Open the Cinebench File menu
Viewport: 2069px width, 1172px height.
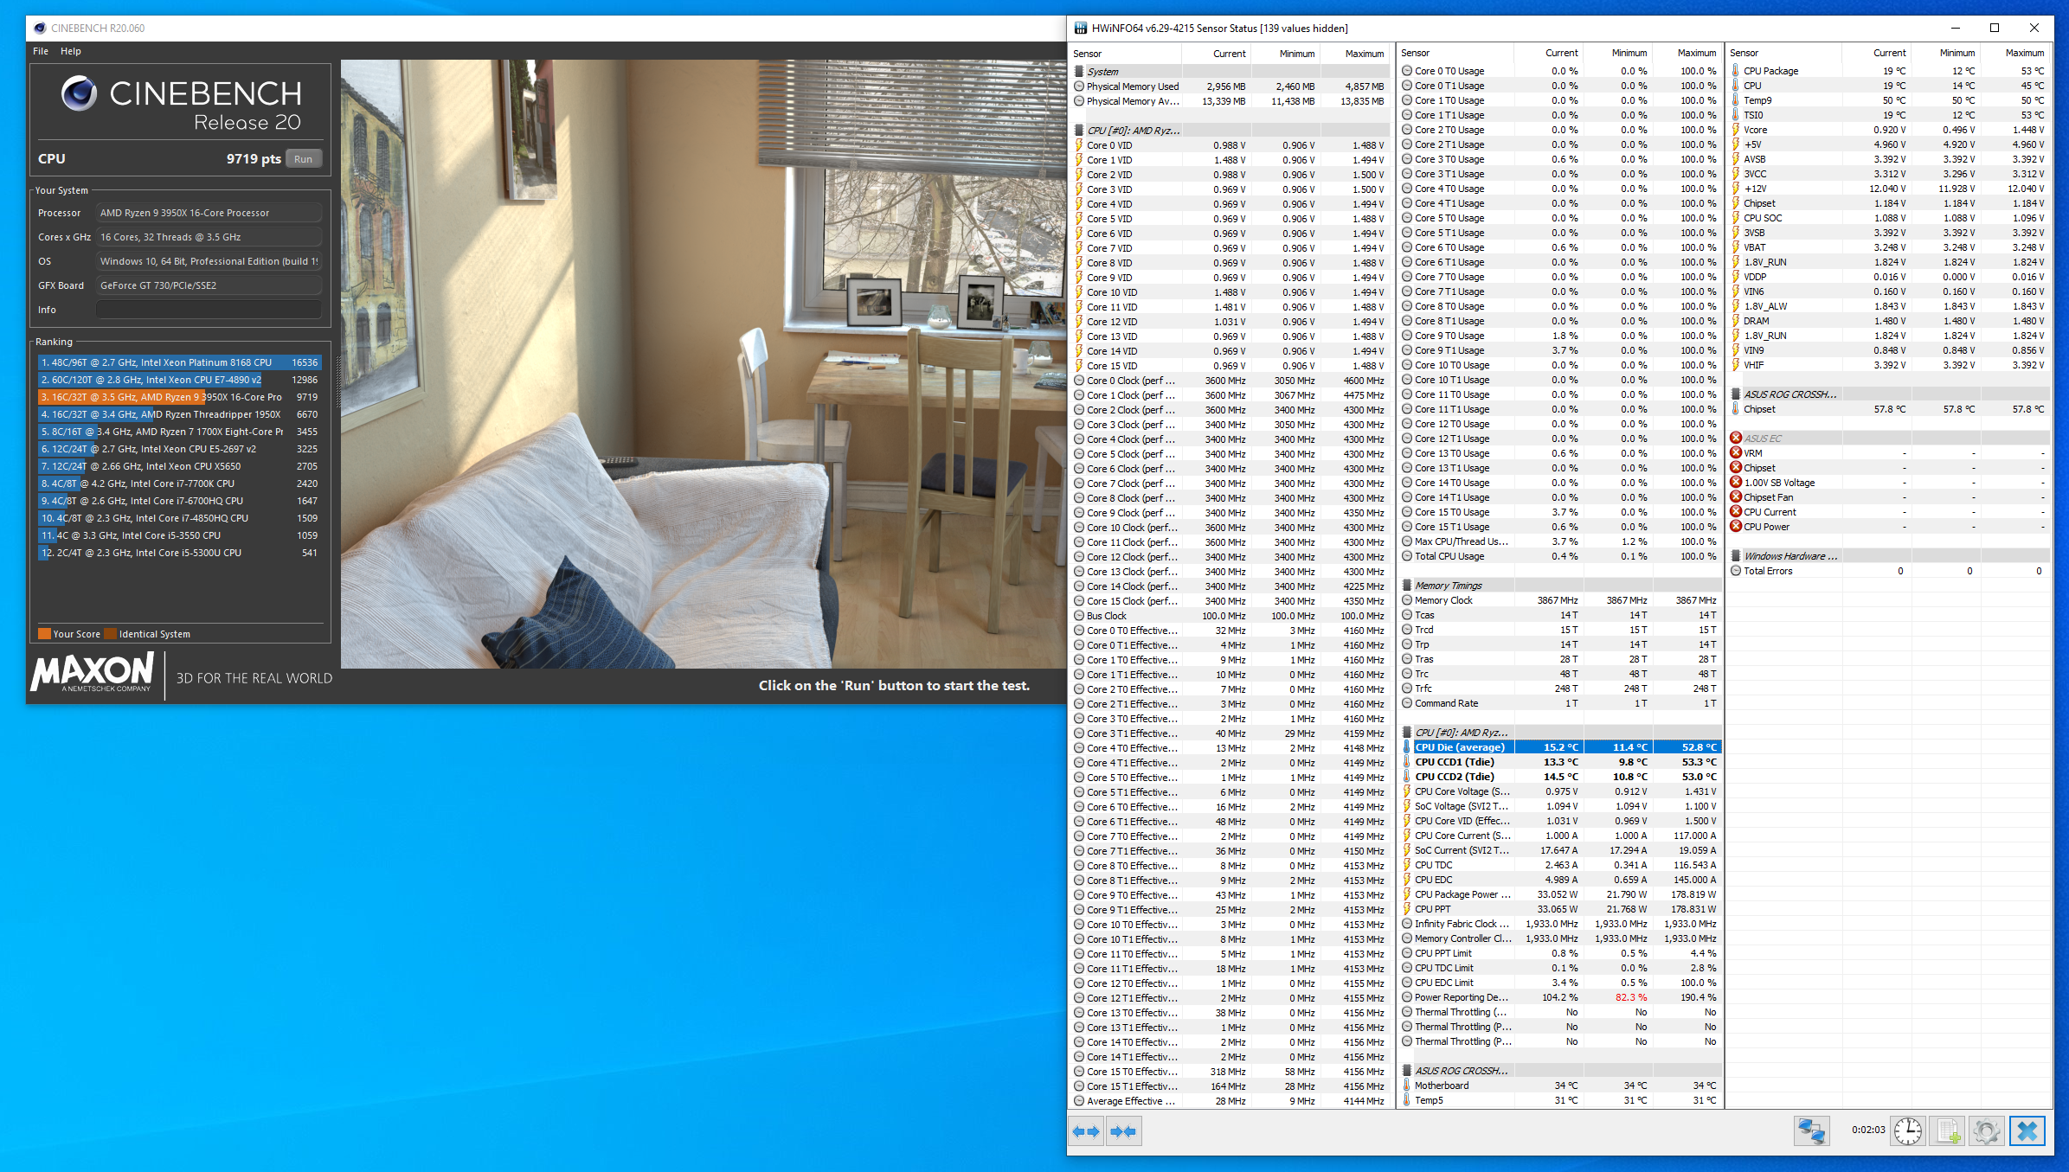(x=41, y=51)
